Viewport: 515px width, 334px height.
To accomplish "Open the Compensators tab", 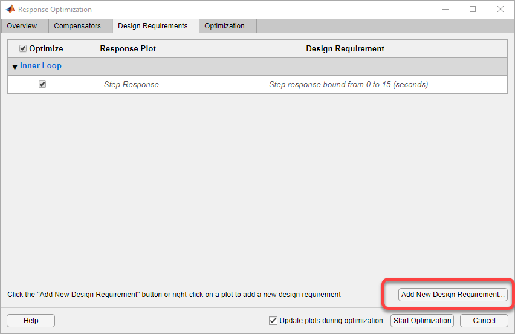I will coord(80,26).
